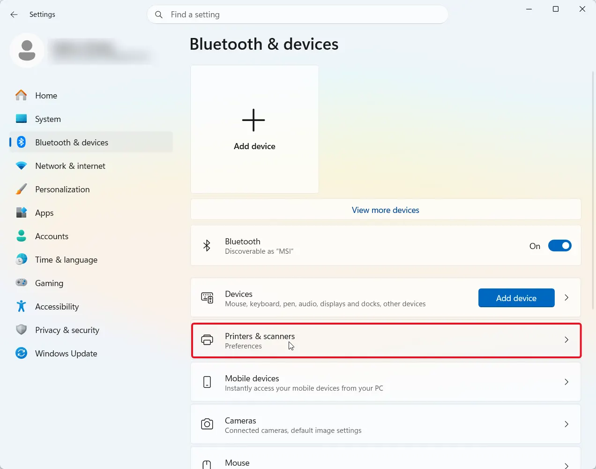Click the Gaming controller icon in the sidebar
This screenshot has width=596, height=469.
point(21,283)
